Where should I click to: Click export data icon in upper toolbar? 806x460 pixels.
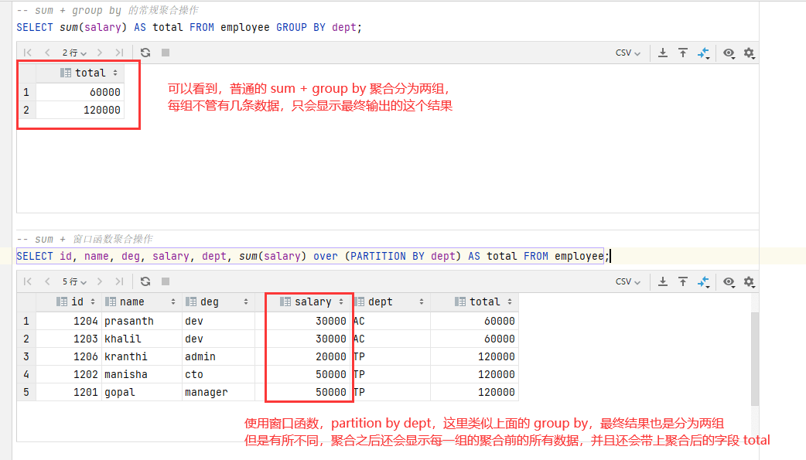663,53
